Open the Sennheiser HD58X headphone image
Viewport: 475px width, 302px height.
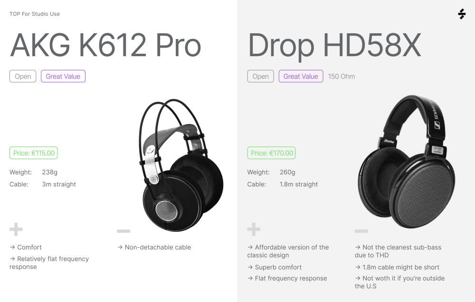click(x=406, y=162)
